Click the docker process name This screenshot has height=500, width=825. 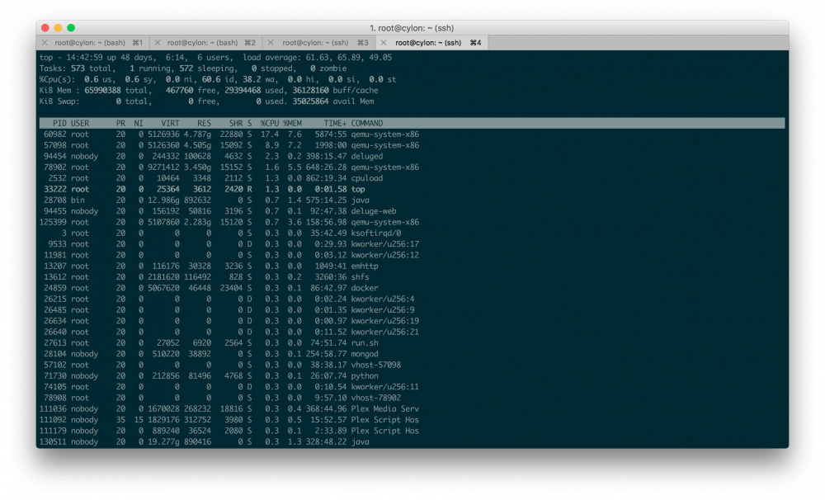(364, 289)
